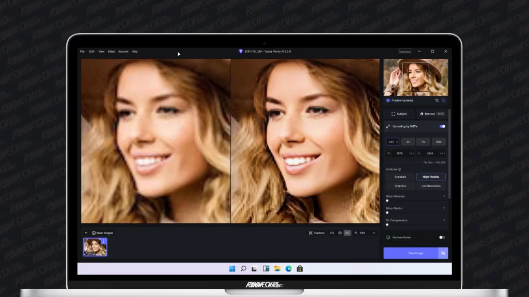Open the File menu
Screen dimensions: 529x297
(82, 52)
